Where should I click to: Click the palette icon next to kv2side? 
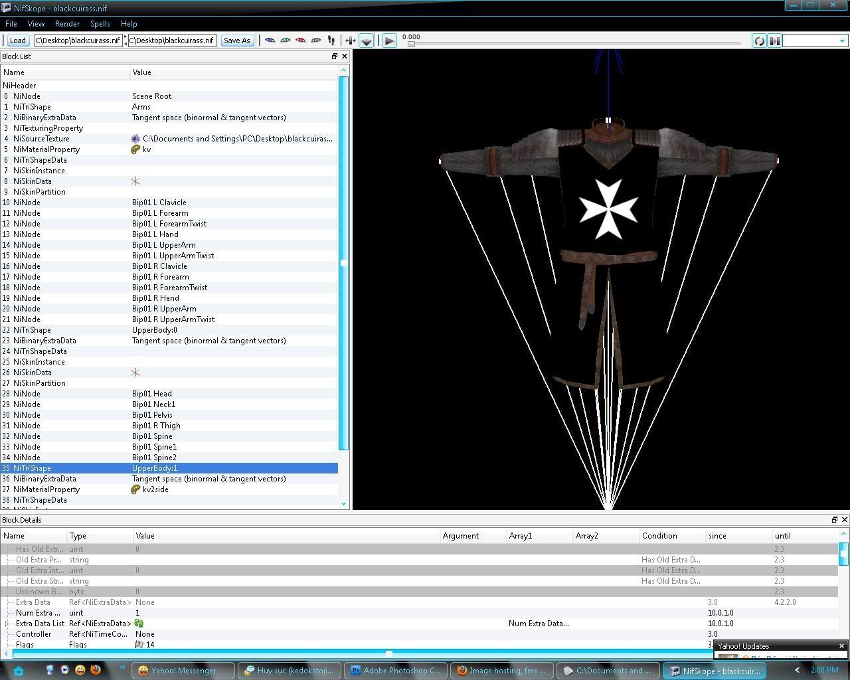pyautogui.click(x=135, y=489)
